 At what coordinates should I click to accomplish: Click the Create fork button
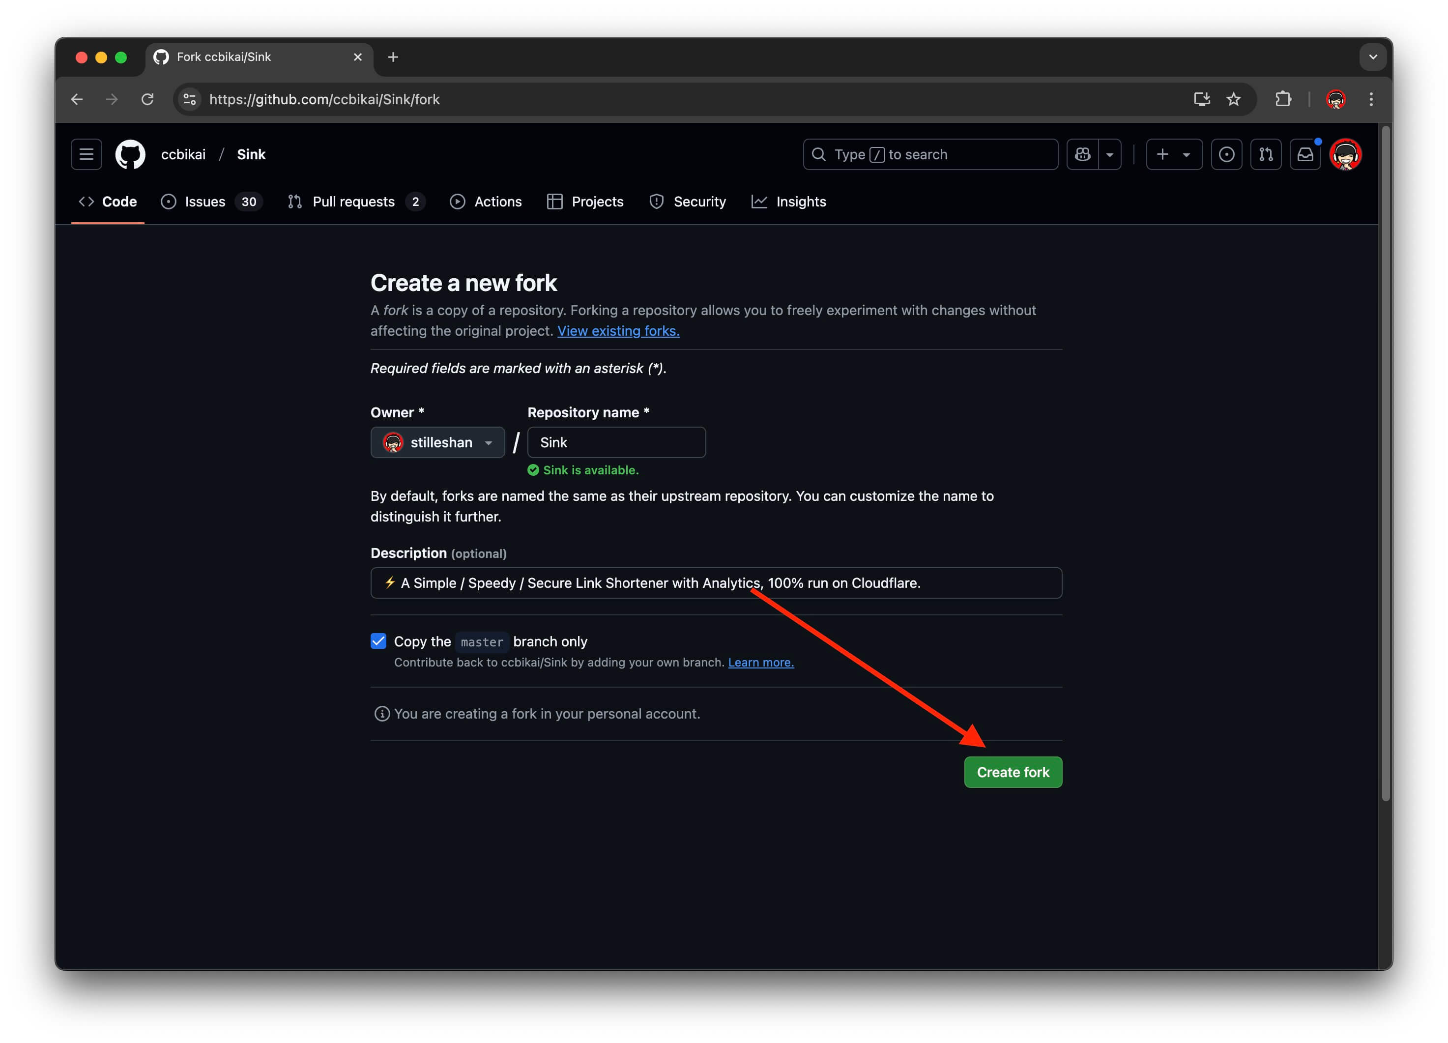click(1013, 772)
